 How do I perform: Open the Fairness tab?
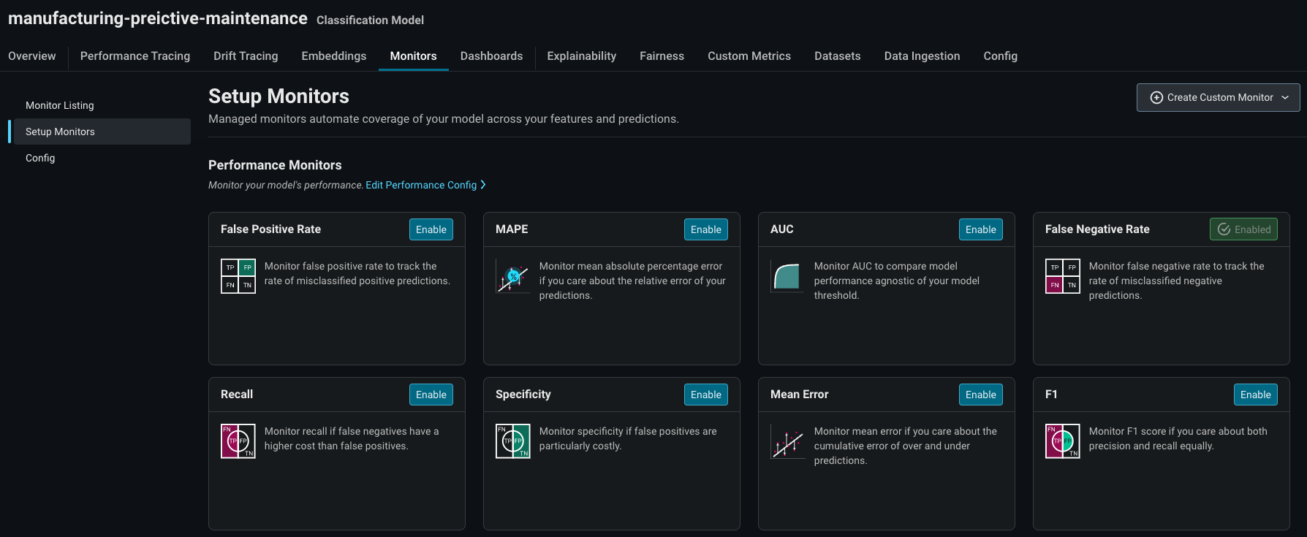pos(662,56)
